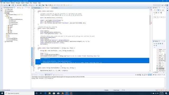This screenshot has width=169, height=95.
Task: Click Collapse All in Package Explorer
Action: coord(18,8)
